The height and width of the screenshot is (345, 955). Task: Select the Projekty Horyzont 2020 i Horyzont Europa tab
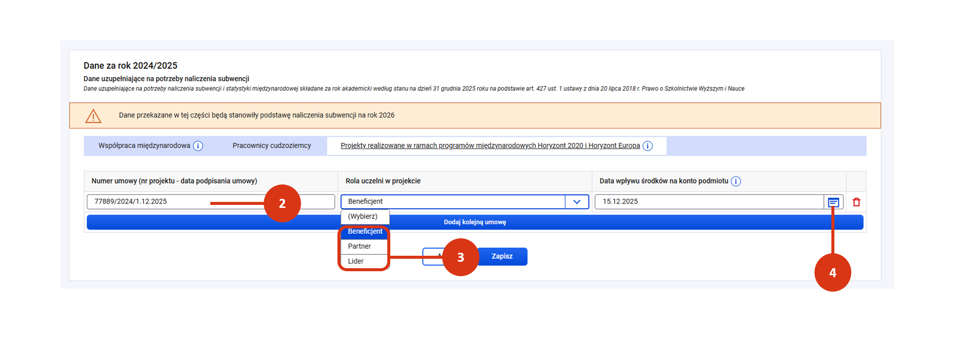coord(489,146)
